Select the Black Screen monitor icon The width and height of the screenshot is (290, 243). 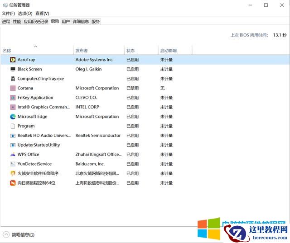click(13, 69)
